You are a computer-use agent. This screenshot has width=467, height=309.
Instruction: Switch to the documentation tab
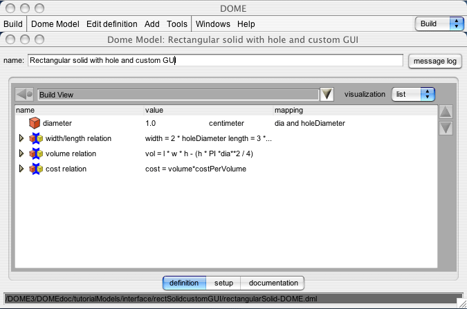tap(273, 283)
